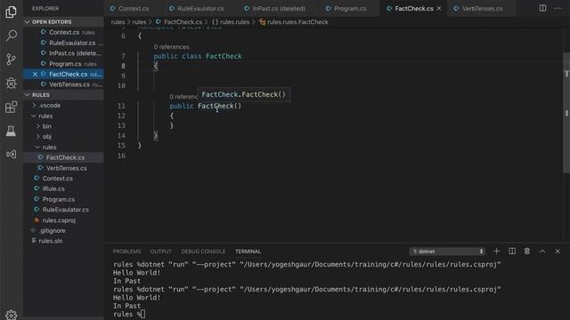Switch to the RuleEvaluator.cs tab
The height and width of the screenshot is (320, 570).
pyautogui.click(x=200, y=8)
